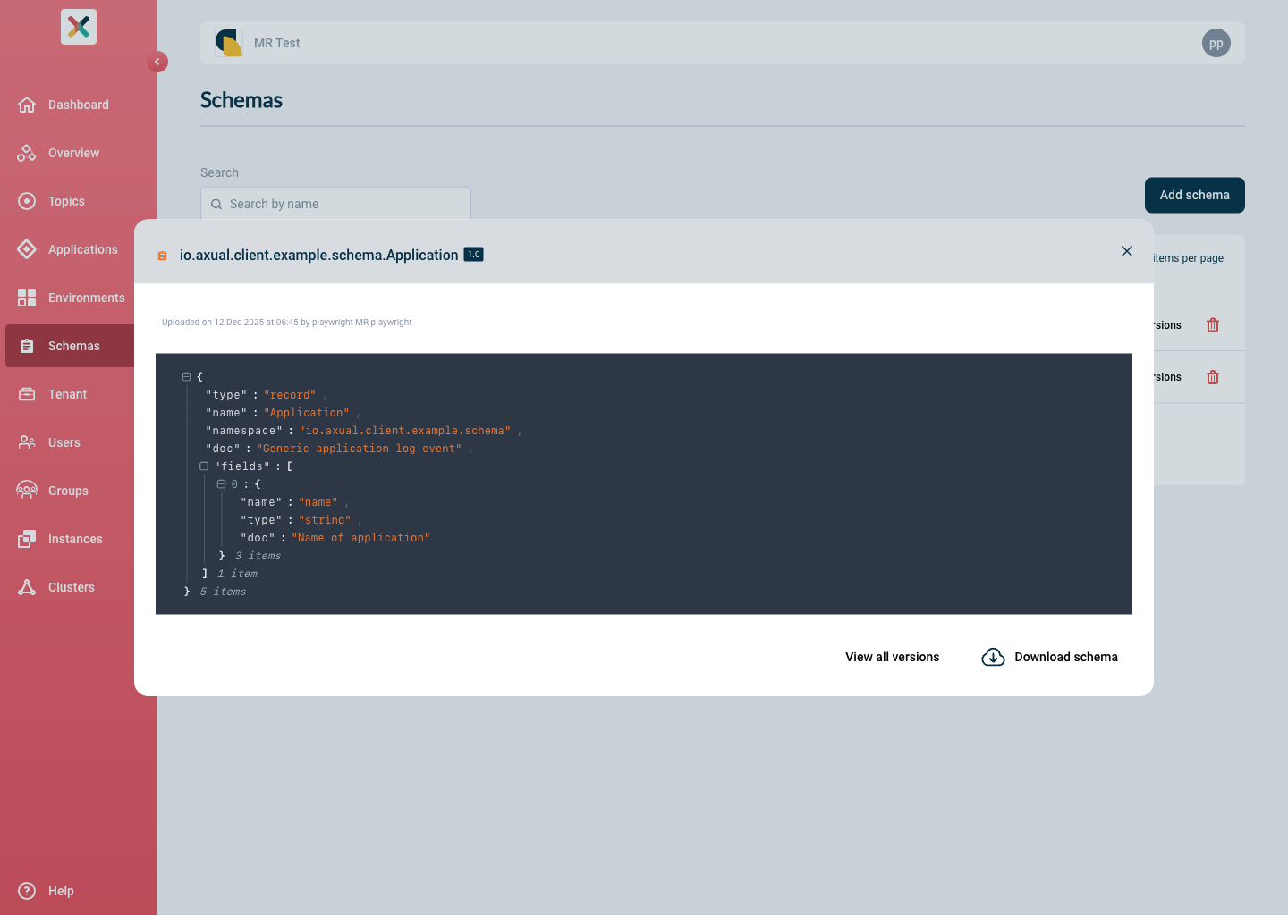
Task: Click the download cloud icon beside Download schema
Action: (993, 657)
